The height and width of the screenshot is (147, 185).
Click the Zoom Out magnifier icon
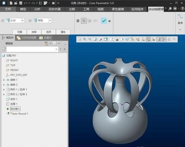coord(90,39)
